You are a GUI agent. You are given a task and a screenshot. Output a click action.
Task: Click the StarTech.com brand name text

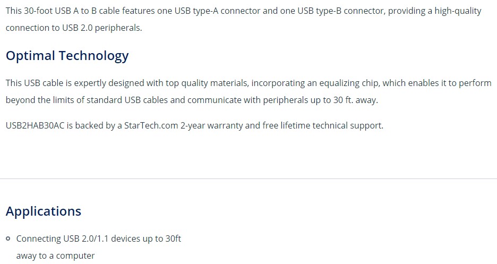click(151, 125)
